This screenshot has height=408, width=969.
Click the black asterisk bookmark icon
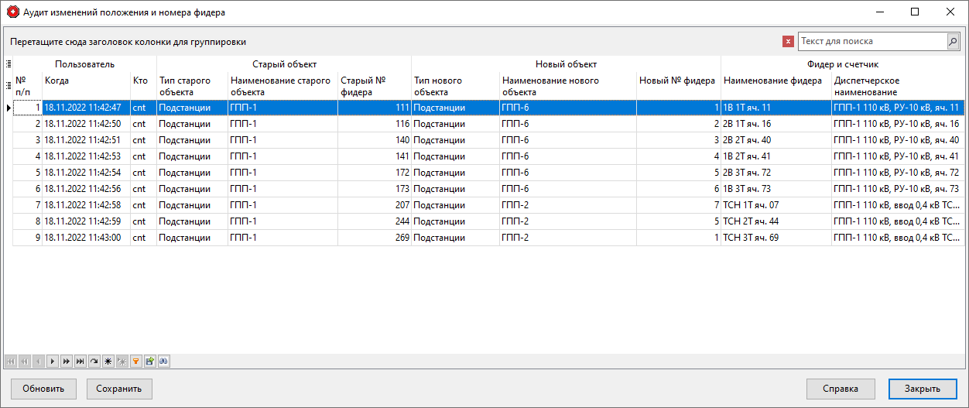108,361
